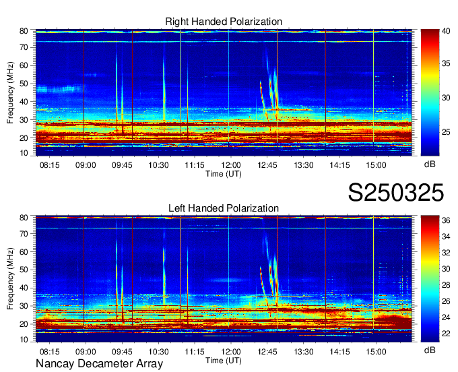This screenshot has height=372, width=458.
Task: Click the "50" frequency tick of the Right Handed plot
Action: click(x=24, y=84)
